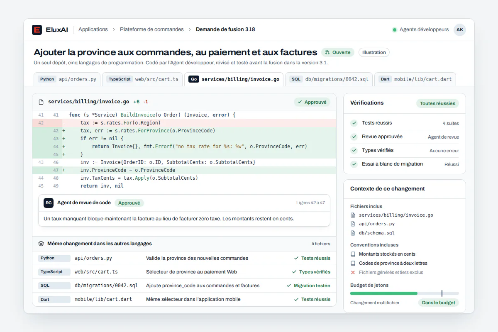Click the +6 additions count
498x332 pixels.
(137, 102)
